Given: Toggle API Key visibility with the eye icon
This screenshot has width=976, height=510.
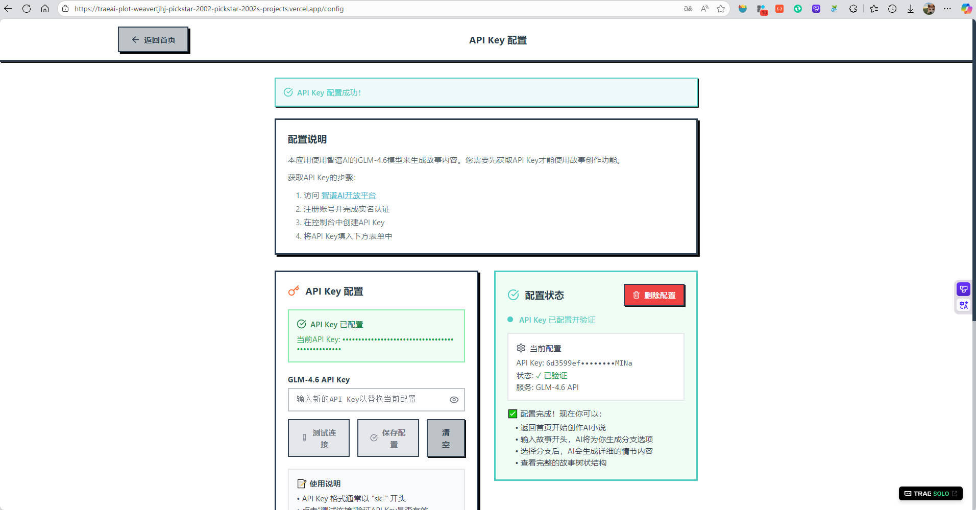Looking at the screenshot, I should pyautogui.click(x=454, y=400).
